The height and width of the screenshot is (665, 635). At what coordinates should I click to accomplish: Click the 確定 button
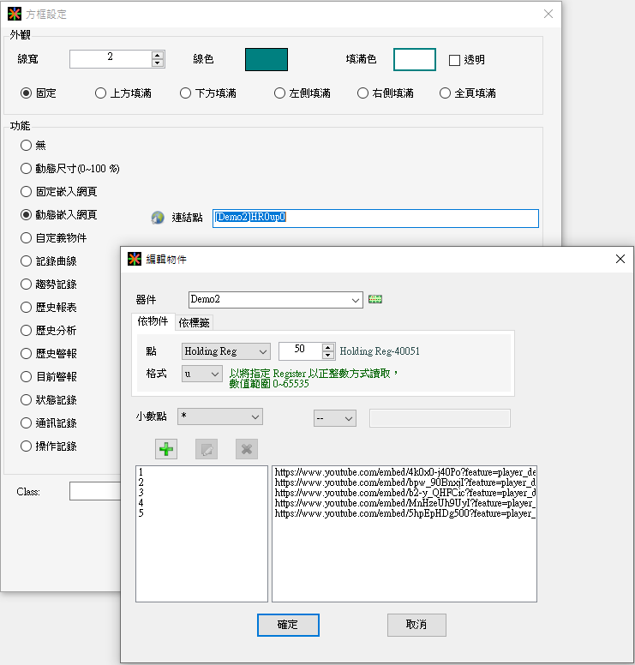(288, 625)
